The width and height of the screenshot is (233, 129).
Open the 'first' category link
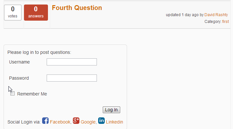point(226,22)
